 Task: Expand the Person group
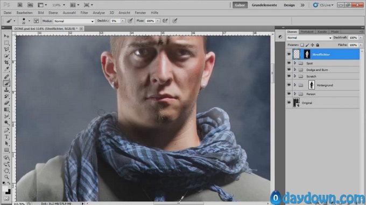295,94
